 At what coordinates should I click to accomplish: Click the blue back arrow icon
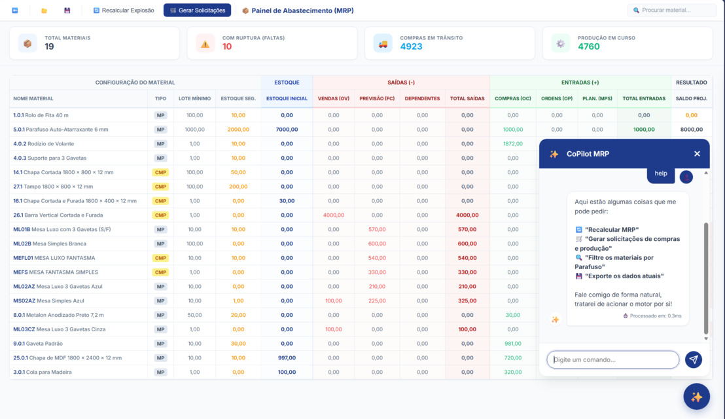(x=15, y=10)
